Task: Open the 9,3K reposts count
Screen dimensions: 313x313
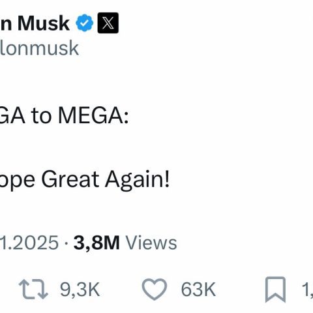Action: 80,290
